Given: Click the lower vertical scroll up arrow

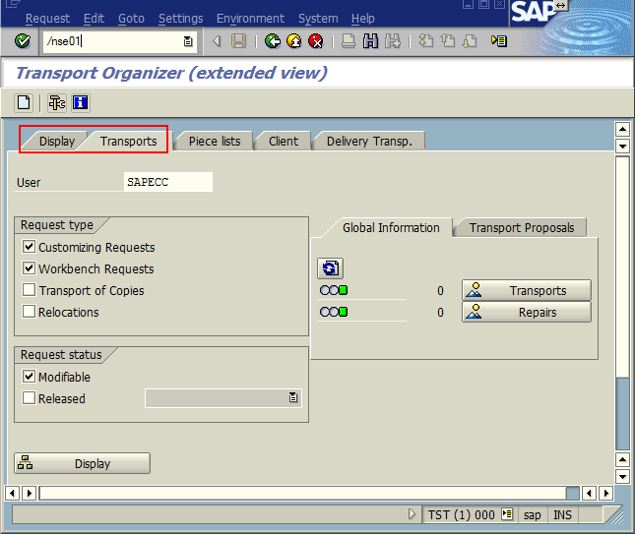Looking at the screenshot, I should pyautogui.click(x=622, y=460).
